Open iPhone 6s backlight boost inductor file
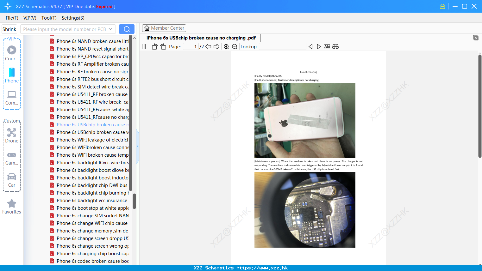Image resolution: width=482 pixels, height=271 pixels. (x=89, y=178)
